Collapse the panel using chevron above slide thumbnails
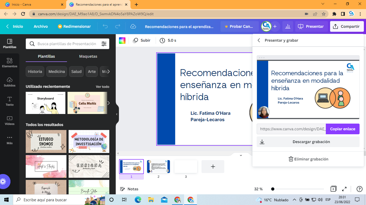The image size is (366, 205). point(240,155)
